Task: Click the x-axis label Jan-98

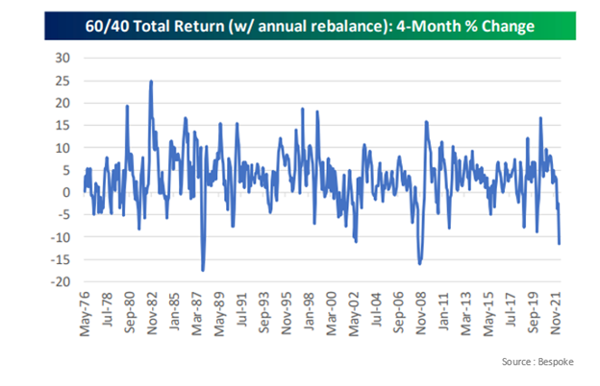Action: (309, 312)
